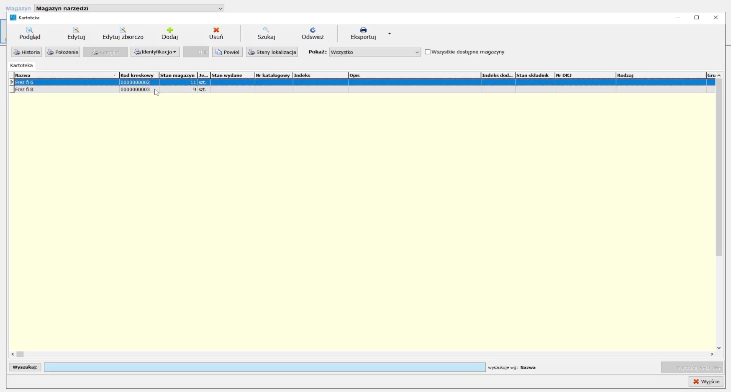The width and height of the screenshot is (731, 392).
Task: Refresh the list with Odśwież
Action: [313, 33]
